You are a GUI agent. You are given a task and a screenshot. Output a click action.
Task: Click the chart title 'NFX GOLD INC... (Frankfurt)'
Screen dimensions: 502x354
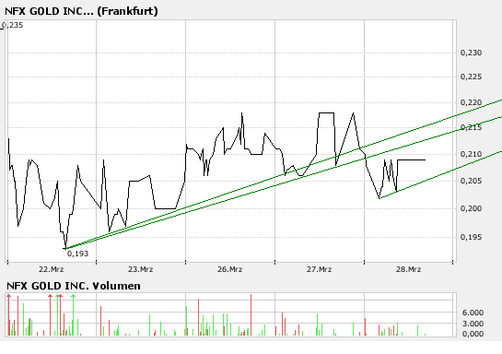point(81,11)
